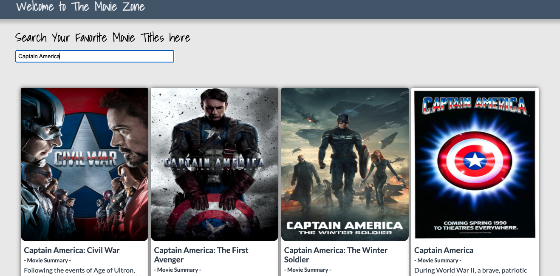
Task: Click the "Welcome to The Movie Zone" header
Action: click(x=80, y=7)
